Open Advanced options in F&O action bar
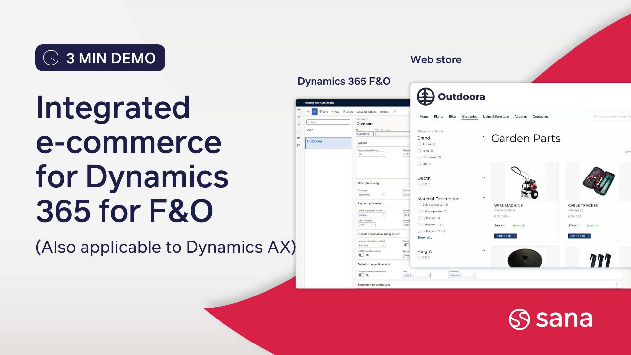This screenshot has height=355, width=631. 366,112
